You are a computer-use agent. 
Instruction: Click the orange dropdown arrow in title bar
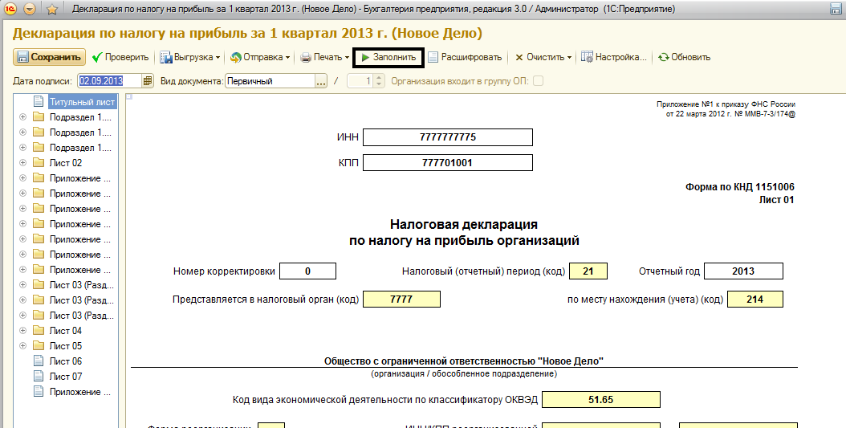pyautogui.click(x=30, y=9)
